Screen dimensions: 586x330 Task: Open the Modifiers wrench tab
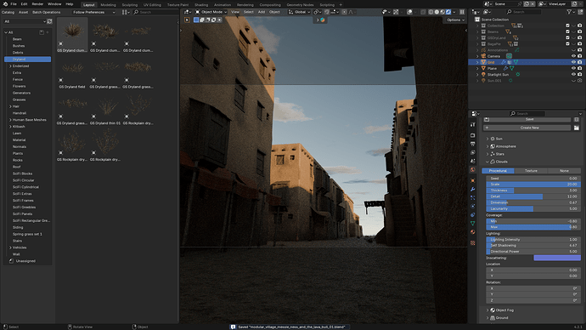coord(473,190)
